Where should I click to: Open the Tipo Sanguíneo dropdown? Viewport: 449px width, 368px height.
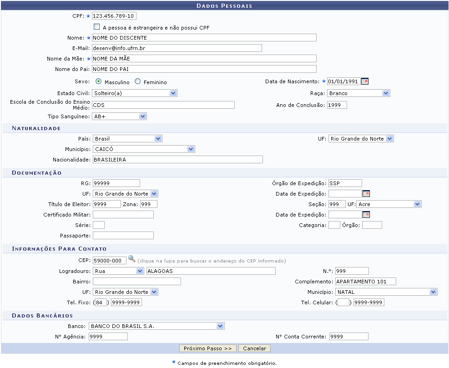119,116
